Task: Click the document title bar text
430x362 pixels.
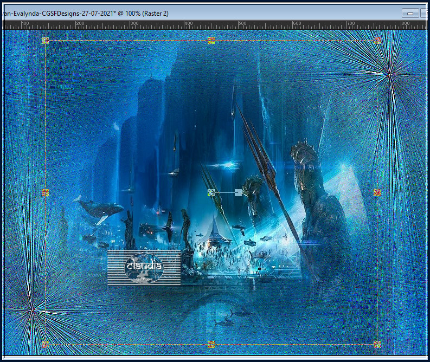Action: [85, 14]
